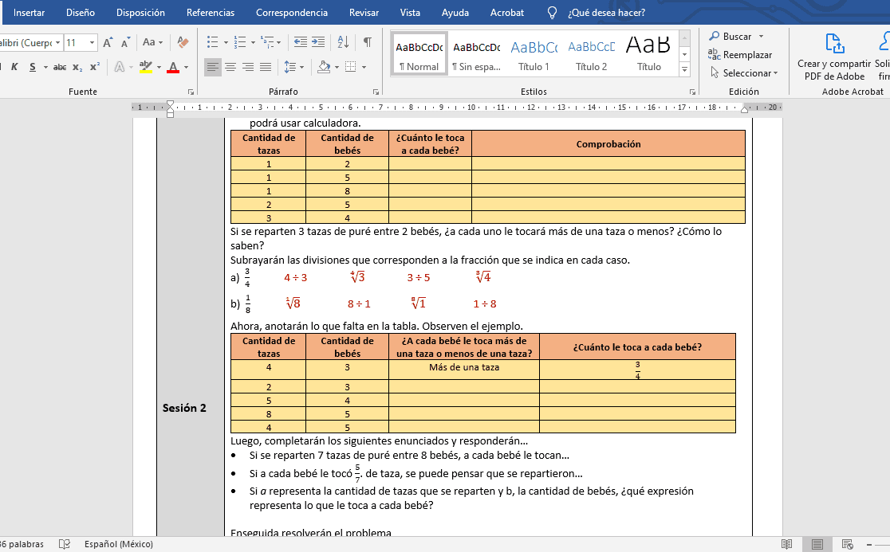Click Crear y compartir PDF de Adobe

834,57
